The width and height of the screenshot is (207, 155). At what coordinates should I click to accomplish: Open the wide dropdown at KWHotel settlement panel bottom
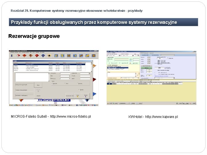(174, 78)
